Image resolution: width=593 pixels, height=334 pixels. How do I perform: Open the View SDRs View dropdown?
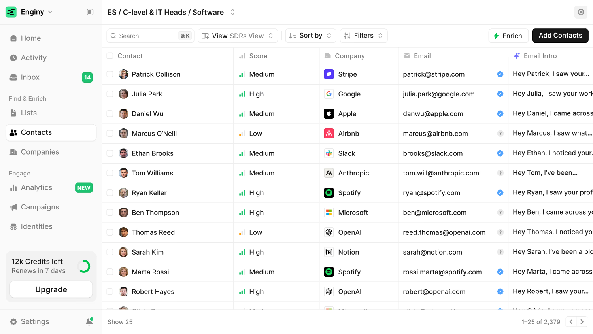pos(238,36)
